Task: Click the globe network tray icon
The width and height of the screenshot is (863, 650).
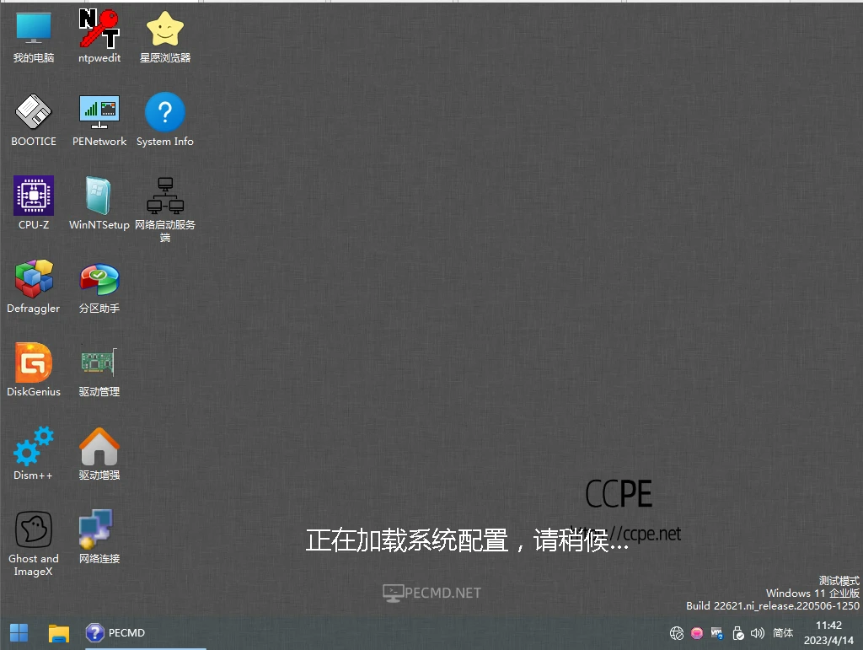Action: [677, 633]
